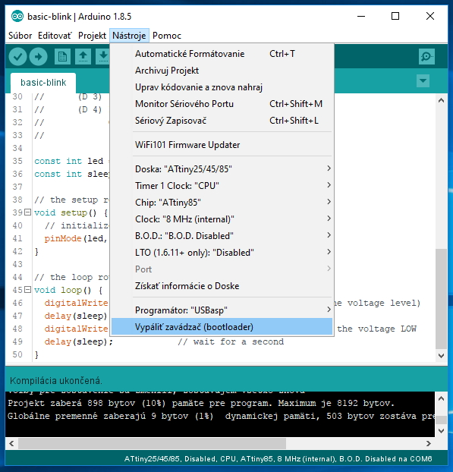
Task: Click the Verify checkmark toolbar icon
Action: point(17,57)
